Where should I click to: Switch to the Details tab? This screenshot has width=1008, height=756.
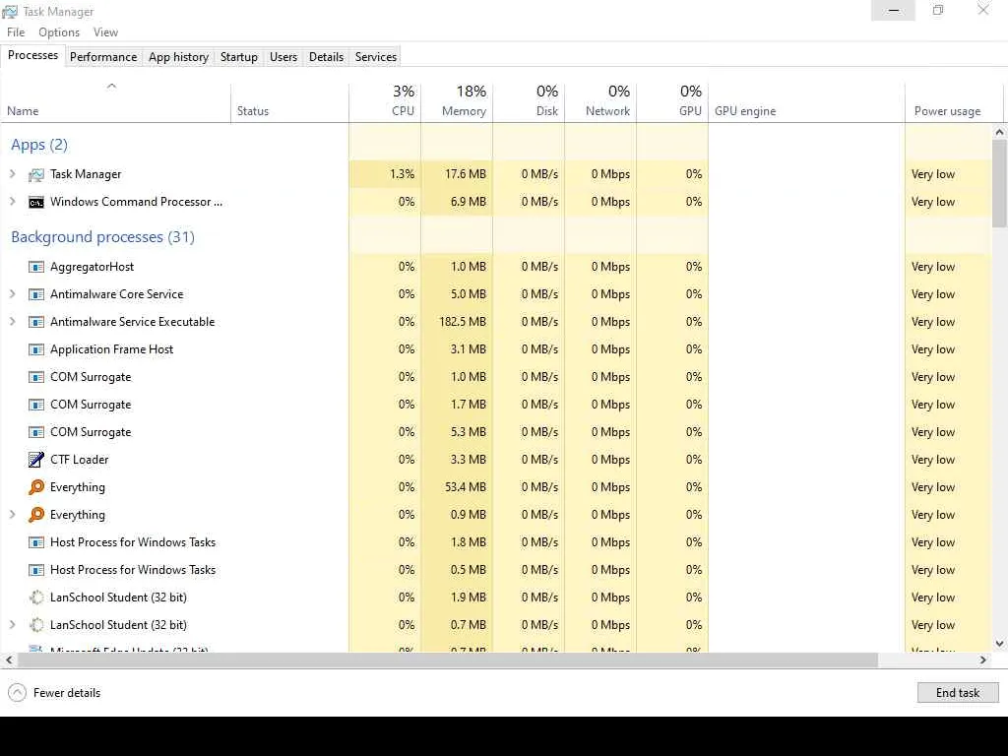pyautogui.click(x=326, y=57)
